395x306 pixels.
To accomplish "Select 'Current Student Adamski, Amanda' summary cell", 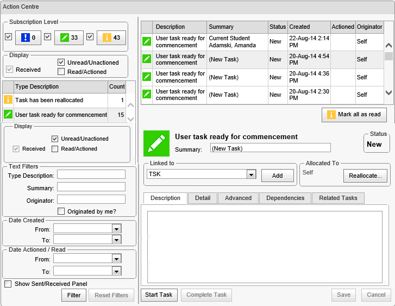I will click(x=237, y=42).
